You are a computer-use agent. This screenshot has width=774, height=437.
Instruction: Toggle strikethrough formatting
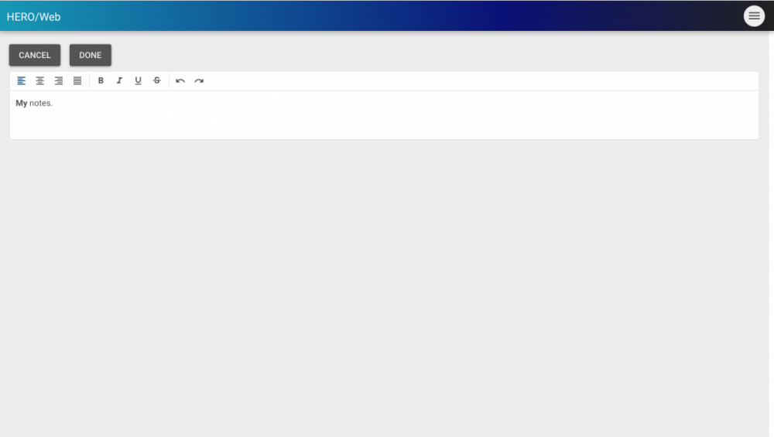click(x=157, y=80)
